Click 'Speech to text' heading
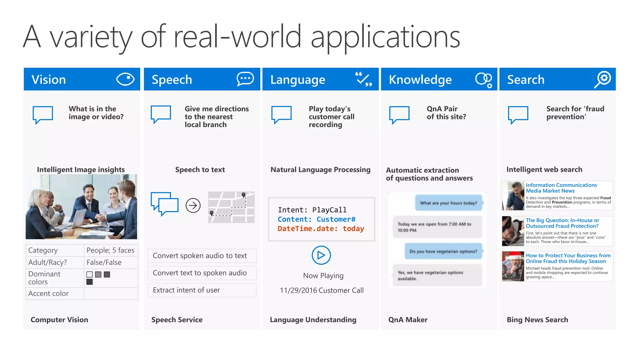This screenshot has height=359, width=639. coord(200,170)
